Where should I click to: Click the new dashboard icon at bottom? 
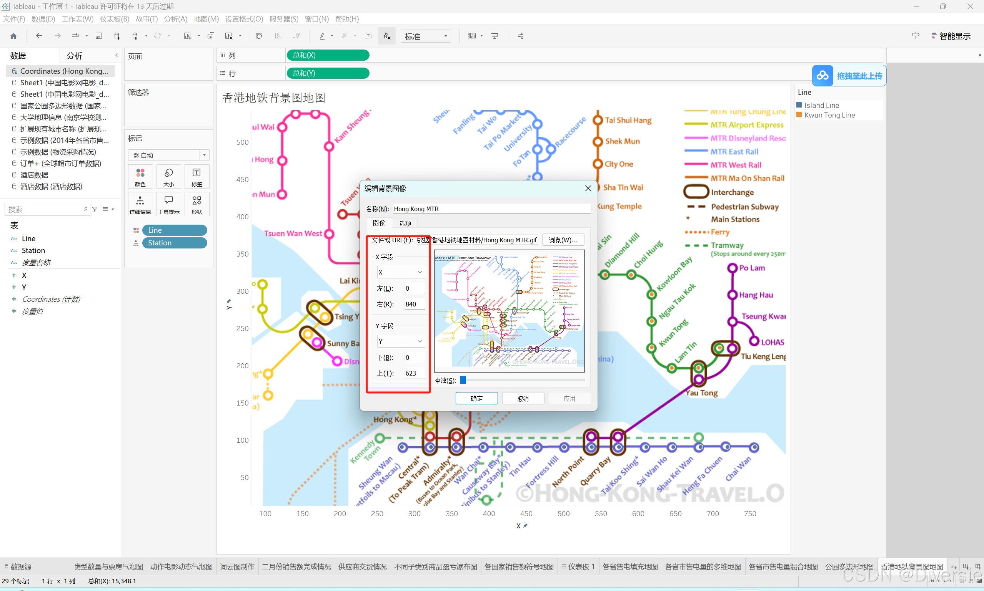pos(966,567)
